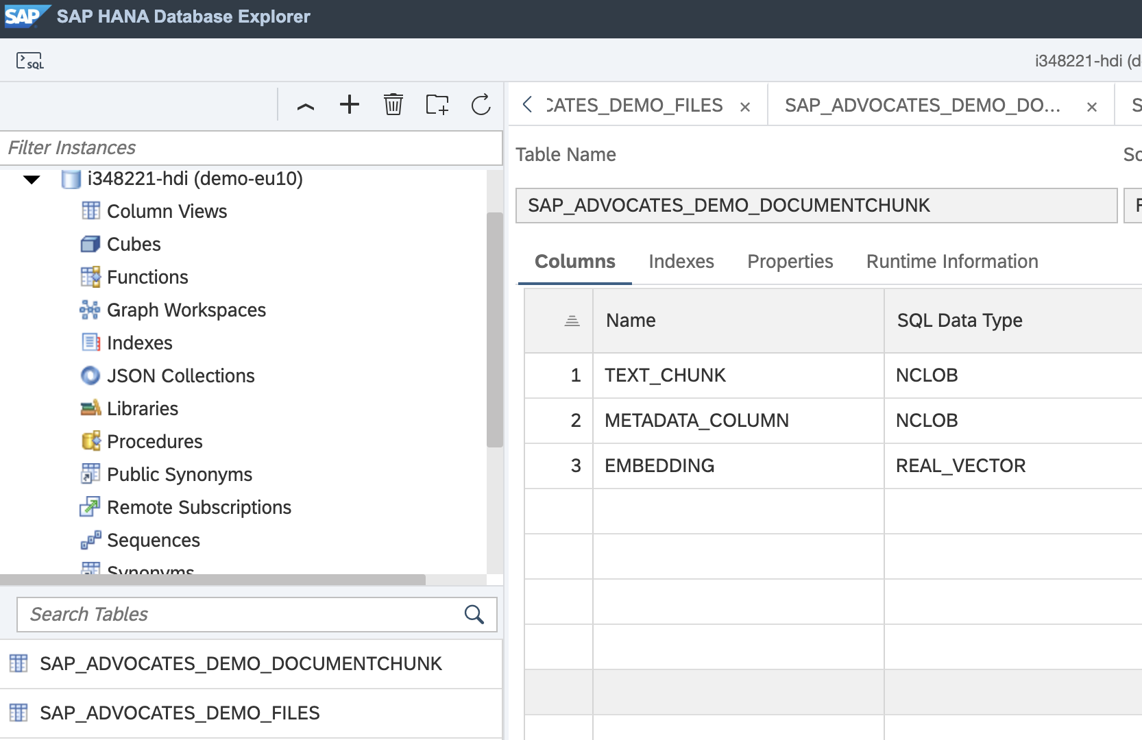The height and width of the screenshot is (740, 1142).
Task: Open the Properties tab
Action: [x=790, y=262]
